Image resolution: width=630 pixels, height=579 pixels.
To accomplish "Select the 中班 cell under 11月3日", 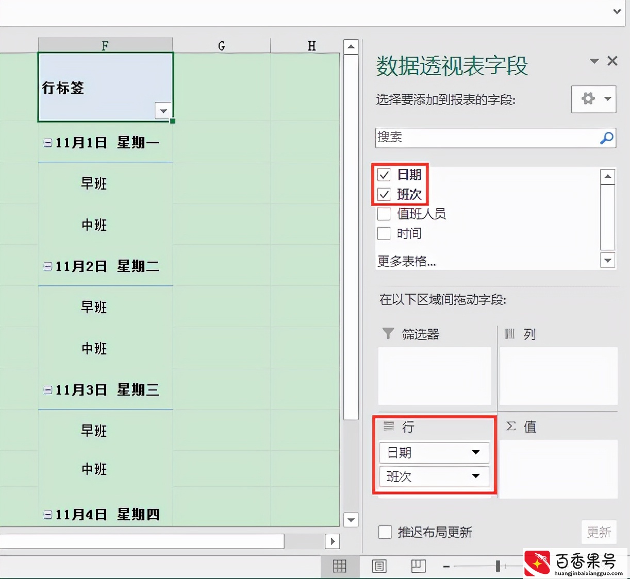I will pos(105,469).
